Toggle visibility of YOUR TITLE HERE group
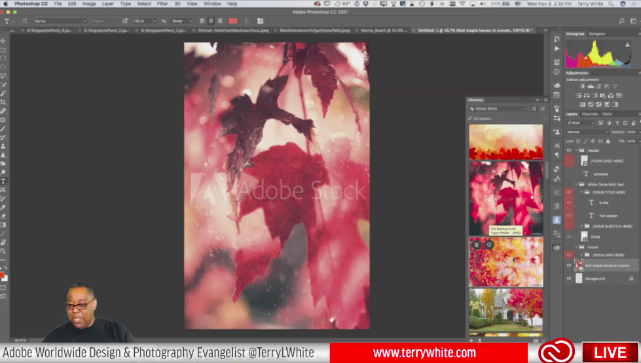Viewport: 641px width, 363px height. point(568,192)
